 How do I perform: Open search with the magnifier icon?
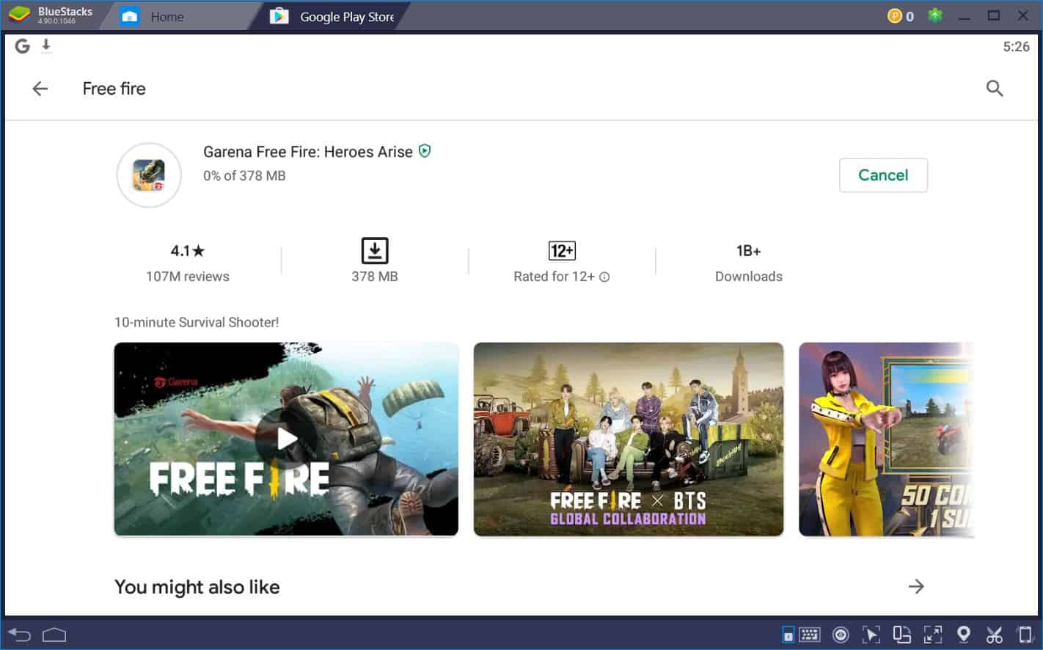coord(995,89)
